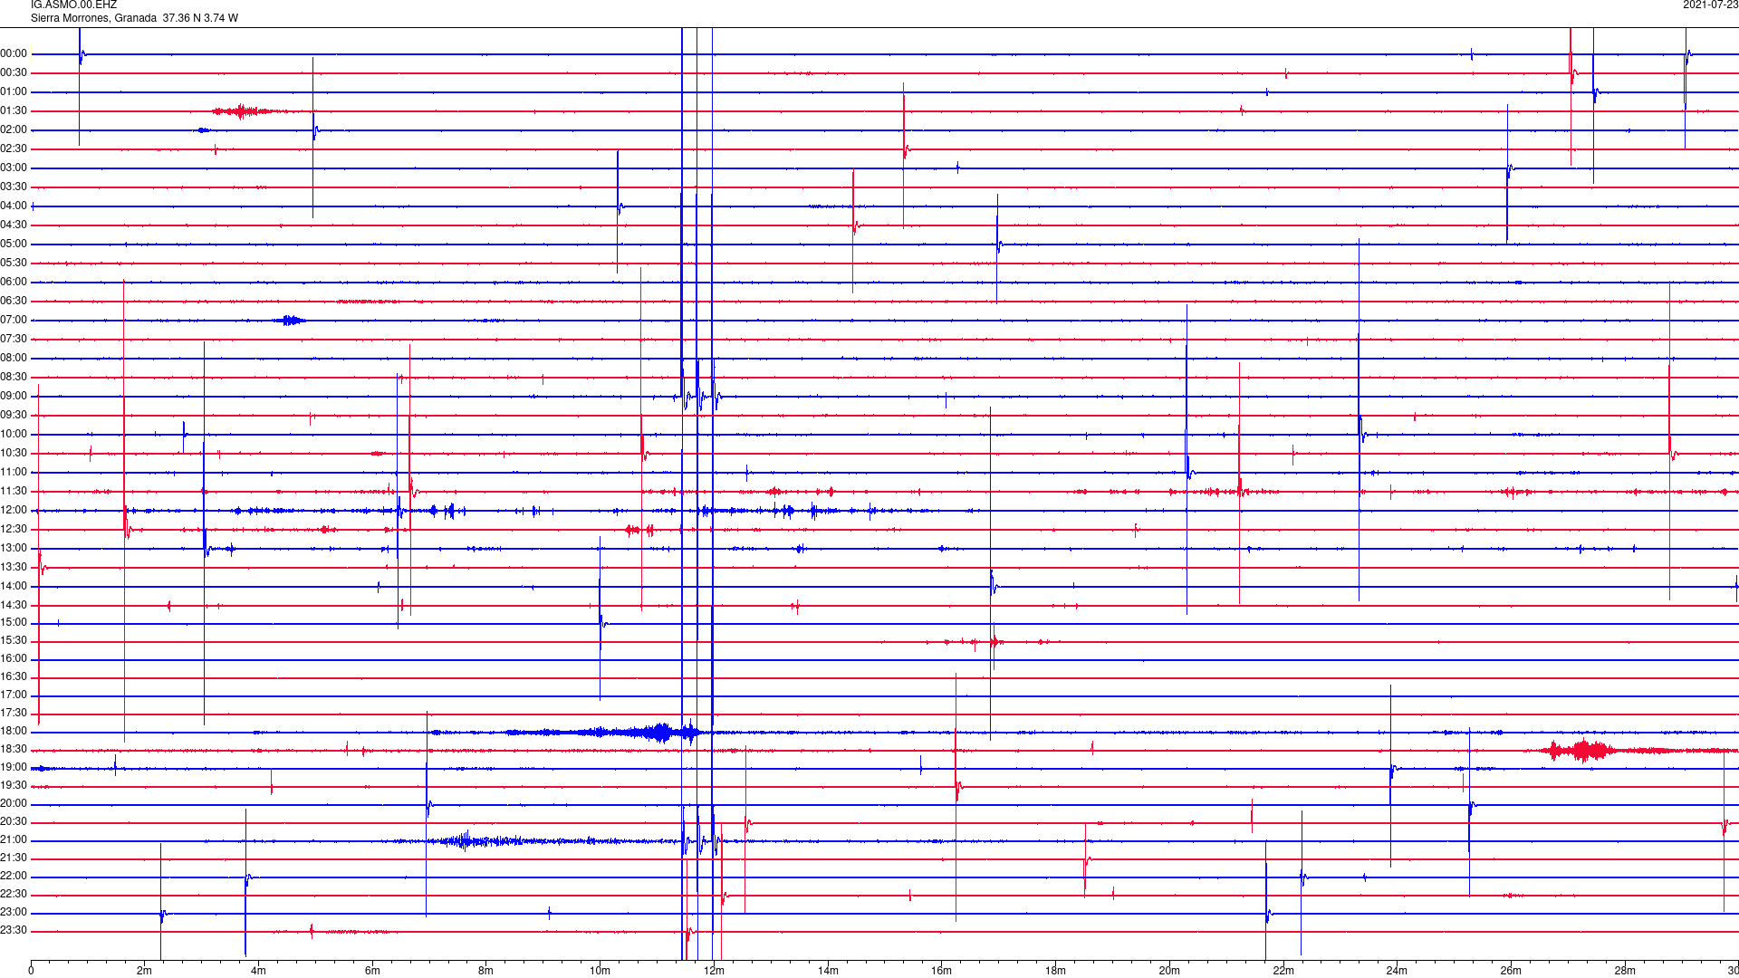1739x978 pixels.
Task: Select the 08:30 trace time label
Action: pos(14,378)
